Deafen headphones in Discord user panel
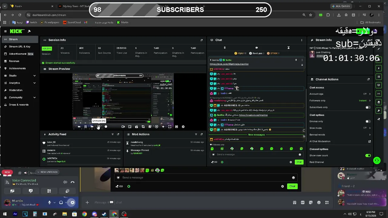Image resolution: width=388 pixels, height=218 pixels. click(61, 203)
